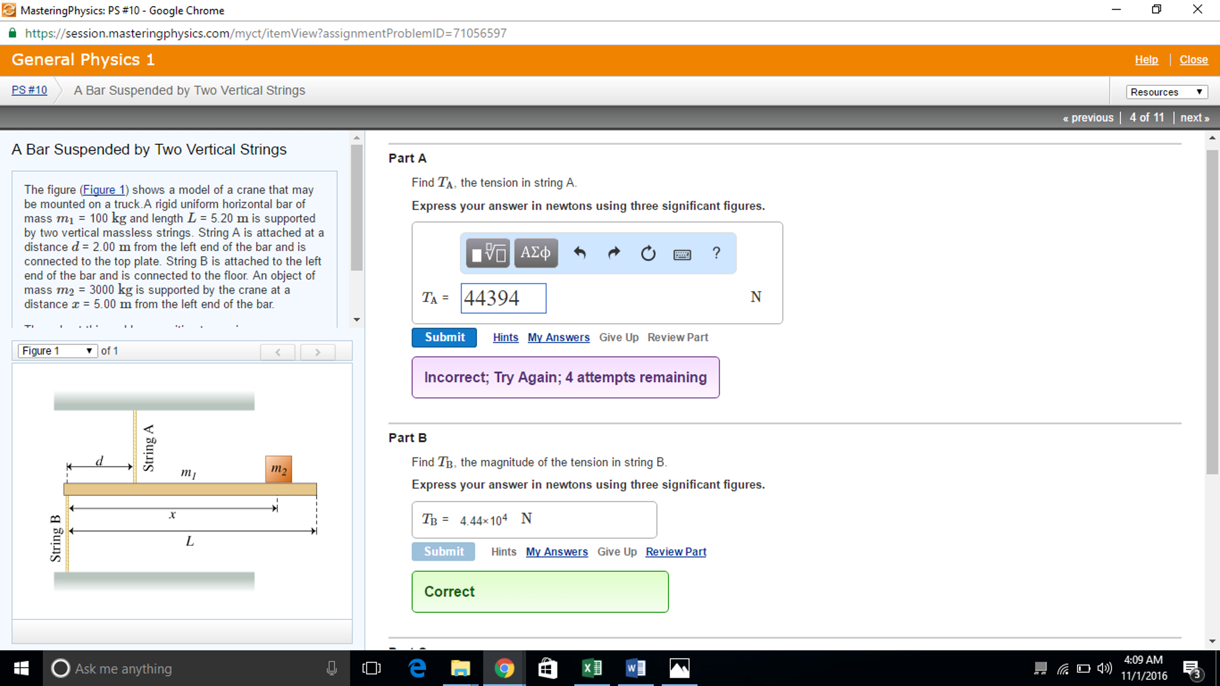Screen dimensions: 1220x686
Task: Click the TA answer input field
Action: coord(503,298)
